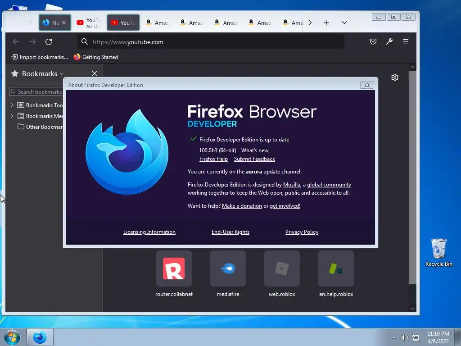
Task: Click page scrollbar up arrow
Action: coord(412,68)
